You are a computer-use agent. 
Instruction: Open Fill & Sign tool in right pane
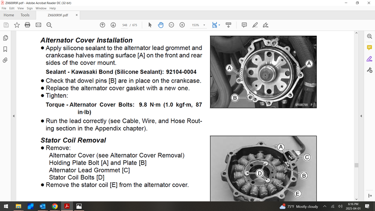click(x=369, y=59)
